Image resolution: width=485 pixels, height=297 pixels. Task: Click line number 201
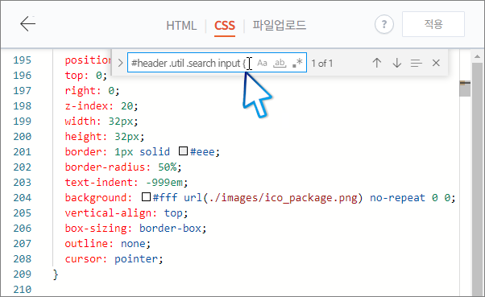point(22,152)
